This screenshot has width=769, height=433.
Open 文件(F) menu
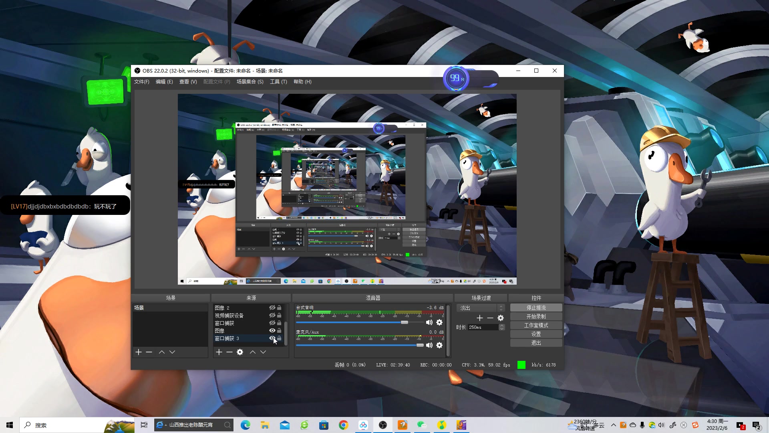click(141, 82)
